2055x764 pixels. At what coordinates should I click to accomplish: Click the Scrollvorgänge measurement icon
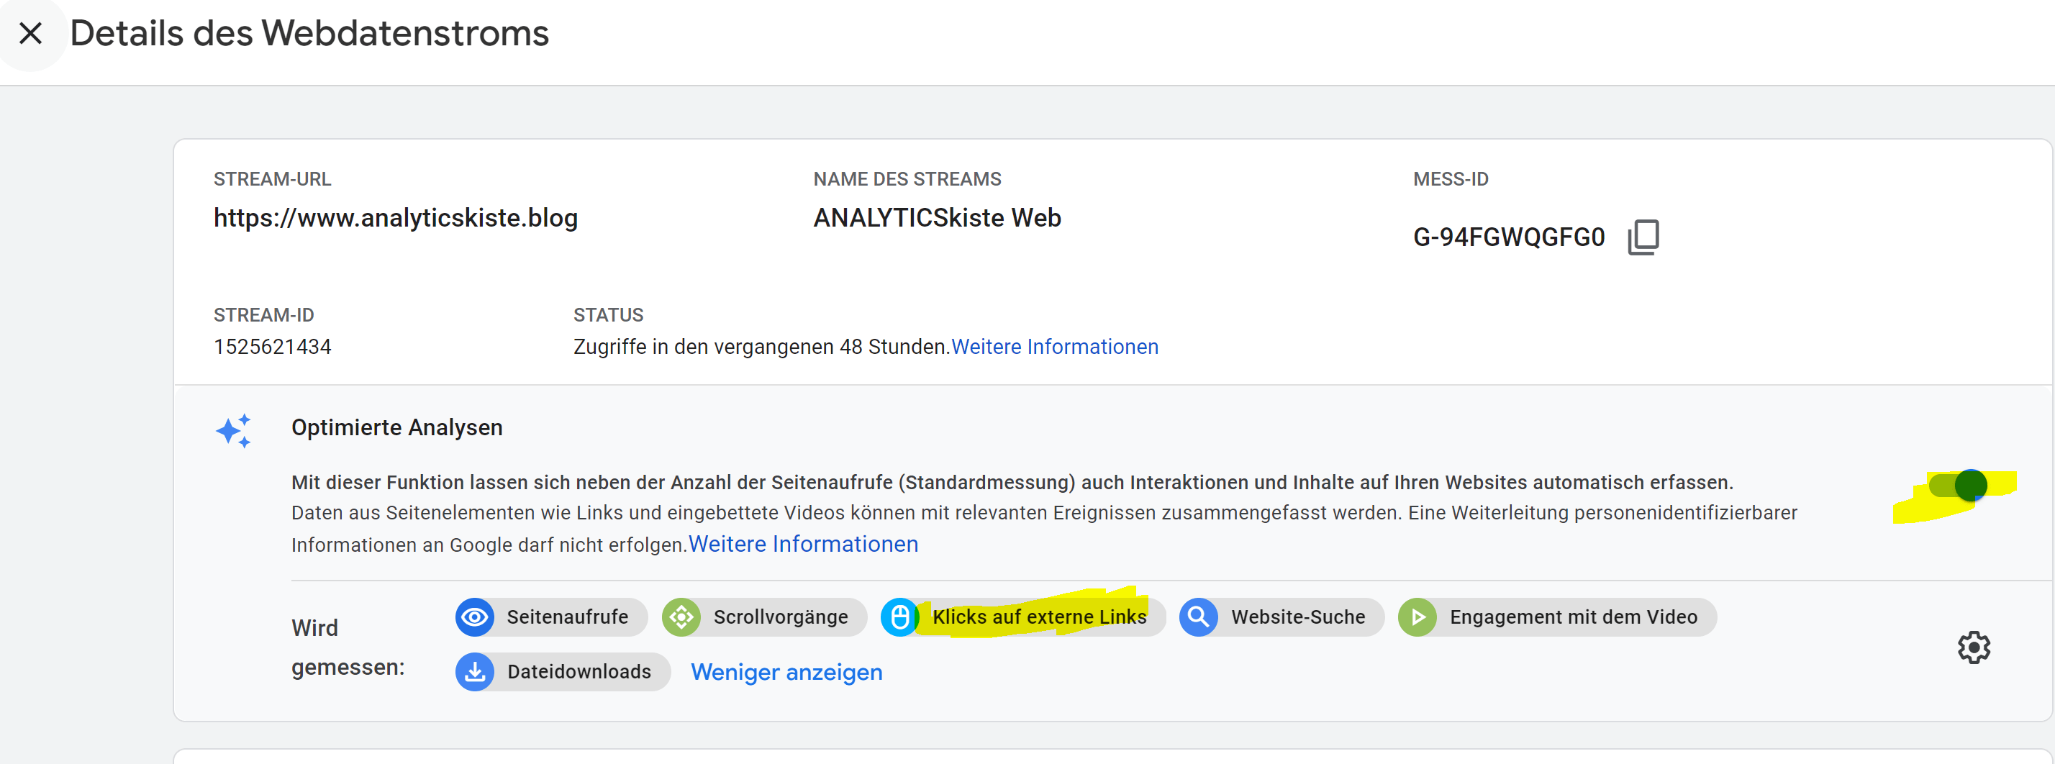pos(683,617)
